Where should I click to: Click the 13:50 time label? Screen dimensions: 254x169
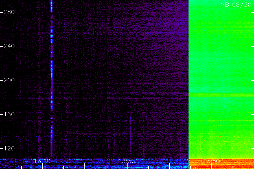click(x=212, y=161)
